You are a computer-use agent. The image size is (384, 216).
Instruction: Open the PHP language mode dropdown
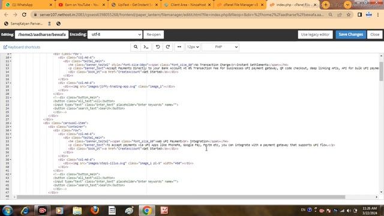220,47
